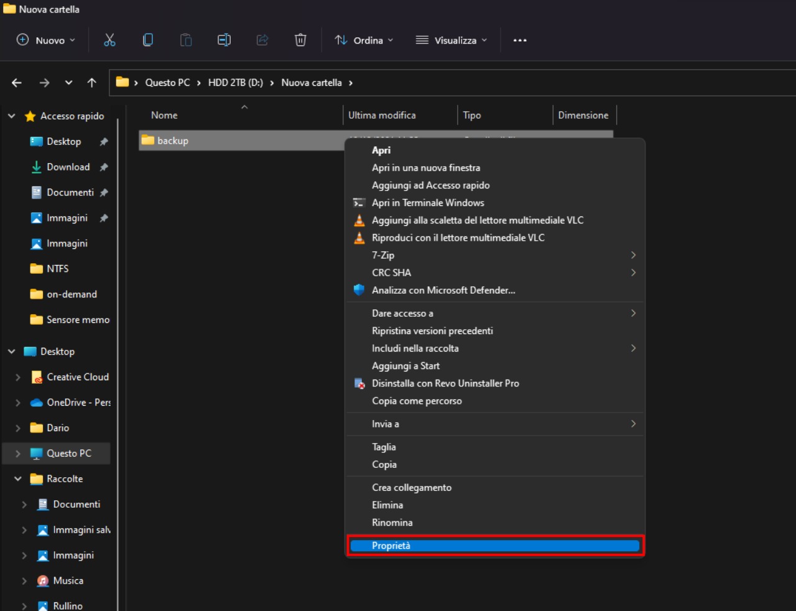Sort by Dimensione column header
This screenshot has height=611, width=796.
click(x=583, y=115)
